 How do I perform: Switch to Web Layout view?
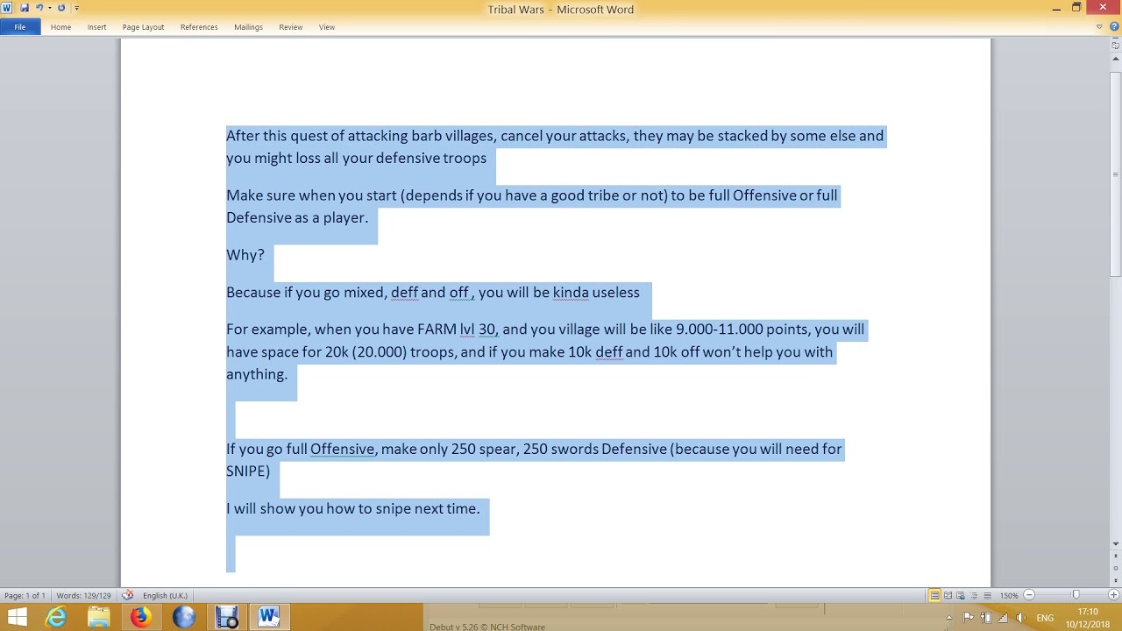coord(961,596)
